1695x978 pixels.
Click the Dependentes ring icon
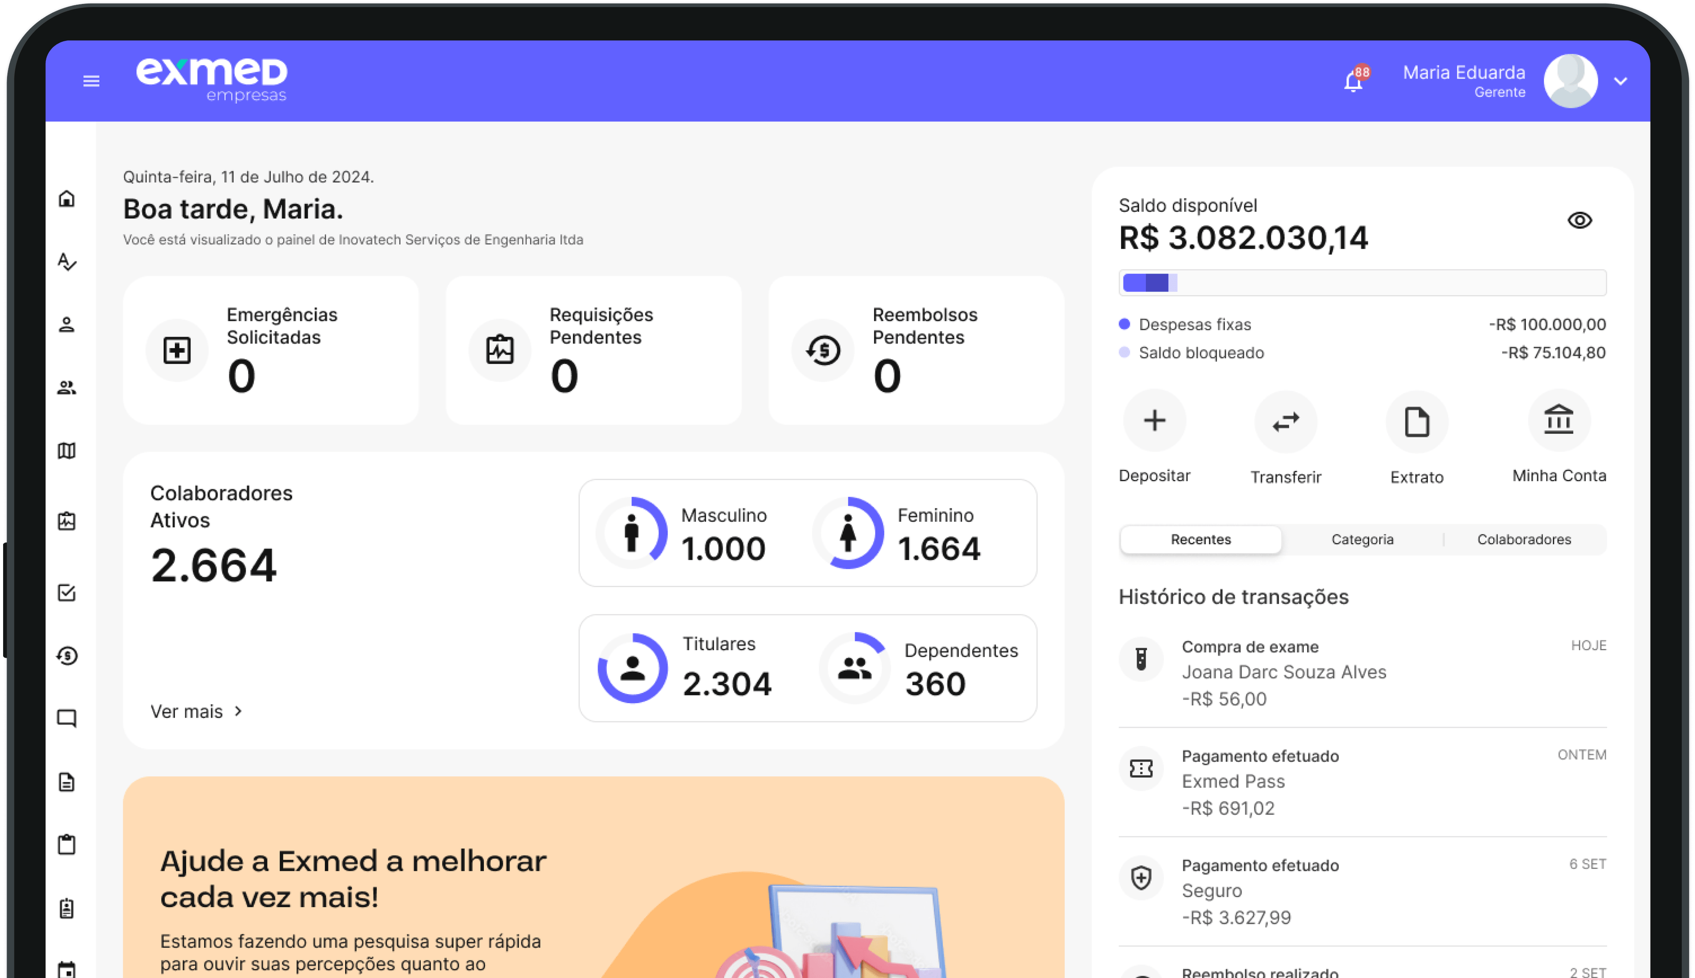pyautogui.click(x=854, y=668)
